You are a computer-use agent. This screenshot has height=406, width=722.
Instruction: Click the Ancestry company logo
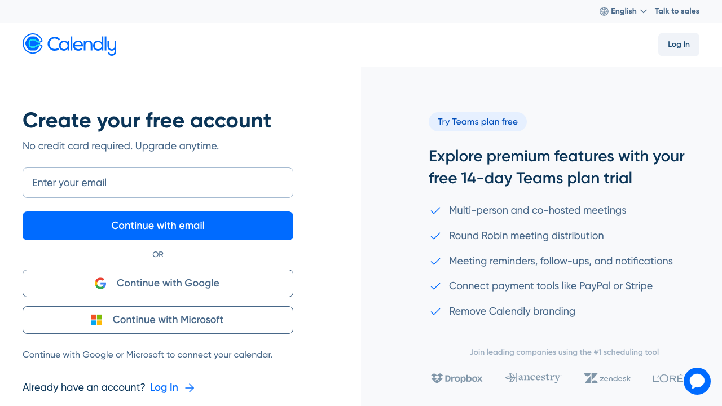533,378
